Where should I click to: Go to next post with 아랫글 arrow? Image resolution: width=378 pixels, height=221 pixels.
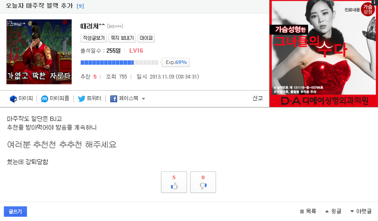click(352, 211)
